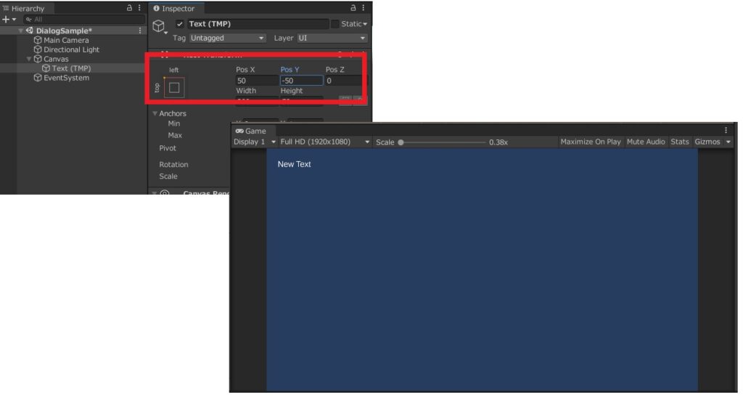This screenshot has height=398, width=743.
Task: Click the Anchors Min label
Action: [x=174, y=123]
